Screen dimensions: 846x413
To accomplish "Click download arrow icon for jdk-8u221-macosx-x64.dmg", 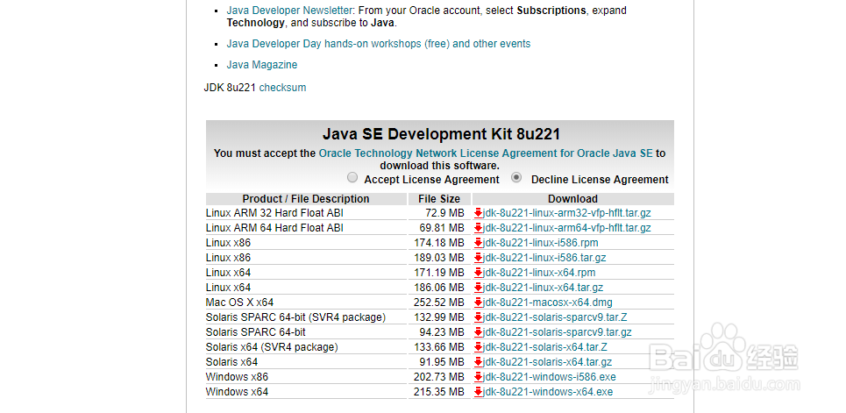I will (x=478, y=303).
